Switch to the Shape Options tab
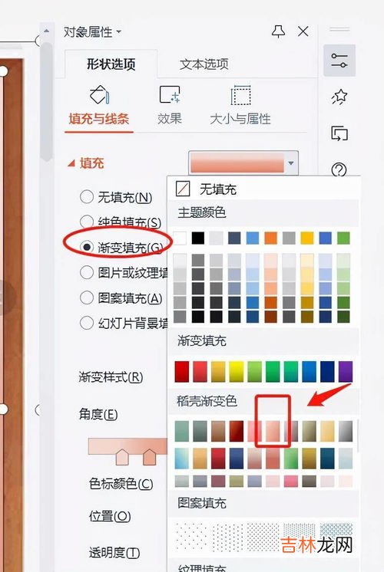 (x=111, y=64)
